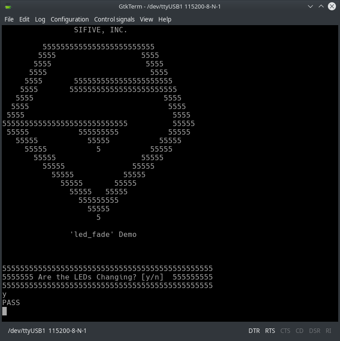Open the Help menu
The height and width of the screenshot is (341, 340).
click(165, 19)
